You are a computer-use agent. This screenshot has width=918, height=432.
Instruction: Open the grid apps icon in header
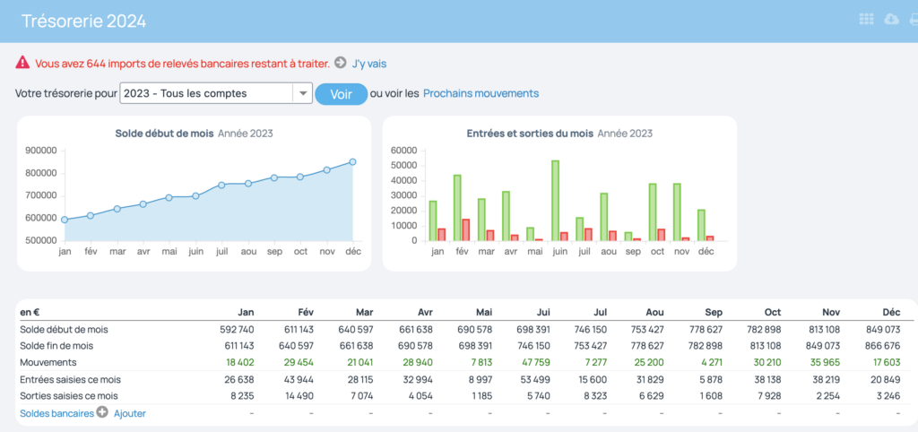[x=866, y=20]
